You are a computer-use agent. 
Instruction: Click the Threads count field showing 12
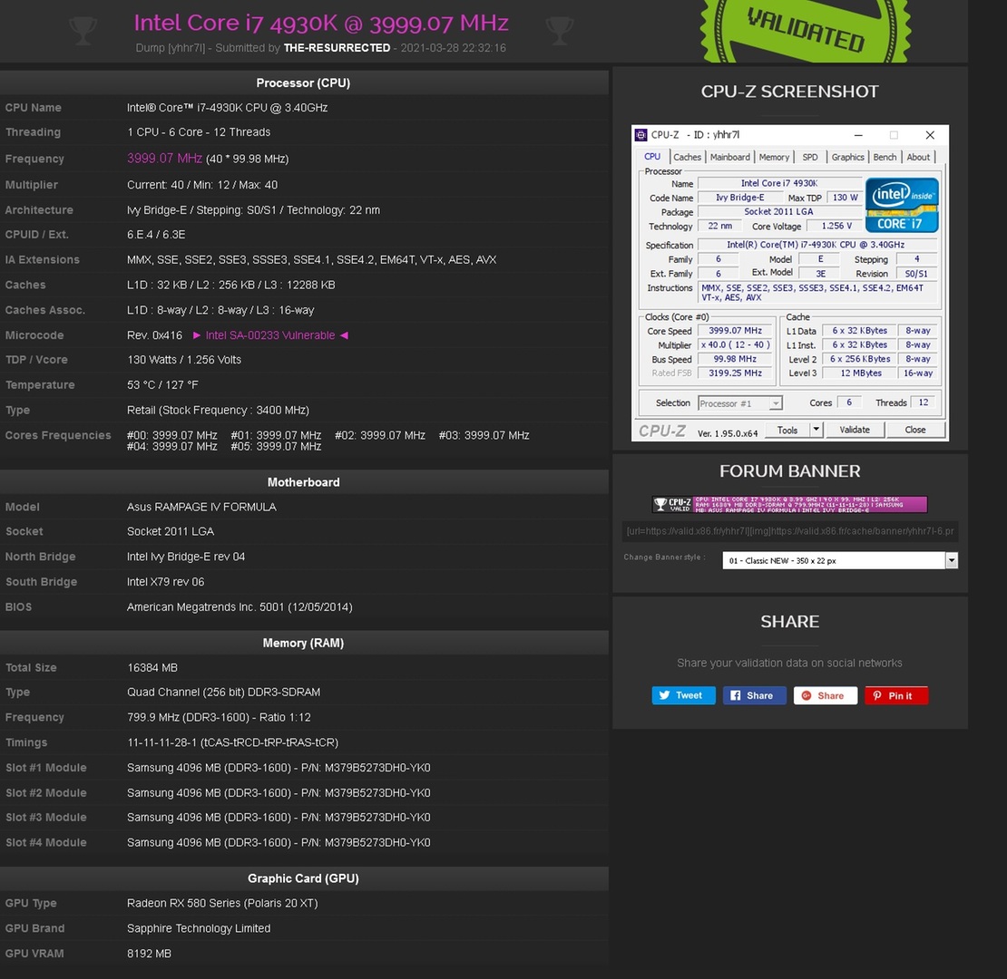click(924, 402)
